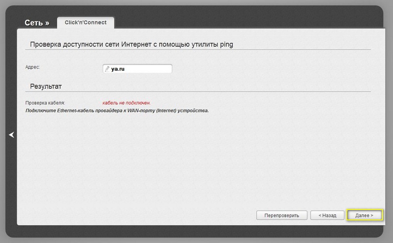Proceed with the Далее > button

coord(364,215)
